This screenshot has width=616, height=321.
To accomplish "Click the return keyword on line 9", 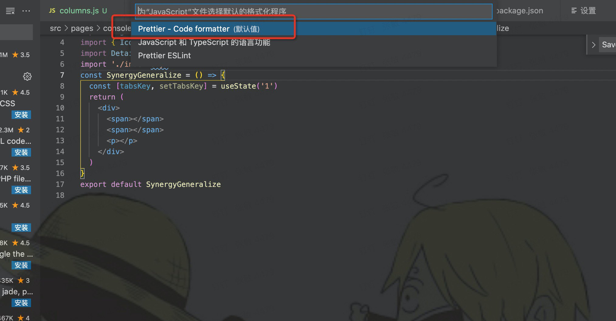I will coord(102,97).
